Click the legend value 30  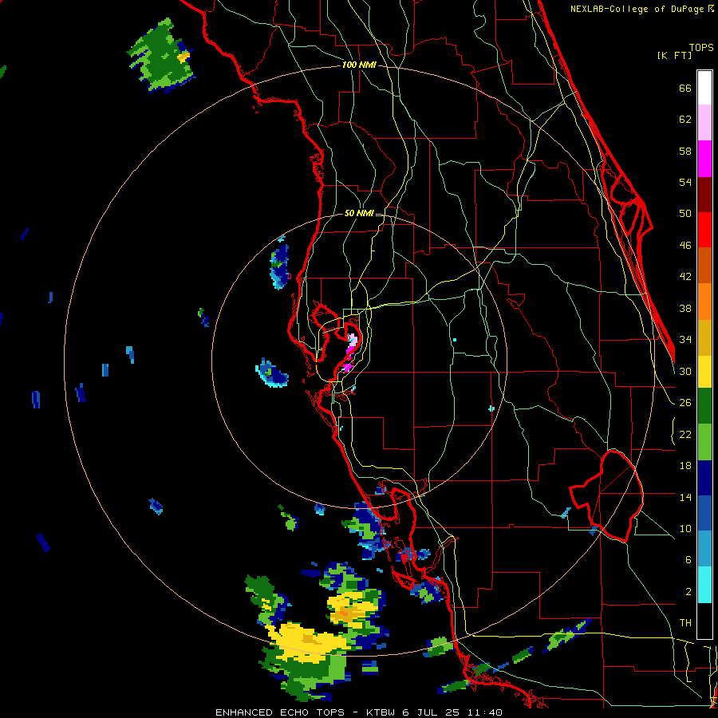[x=685, y=371]
